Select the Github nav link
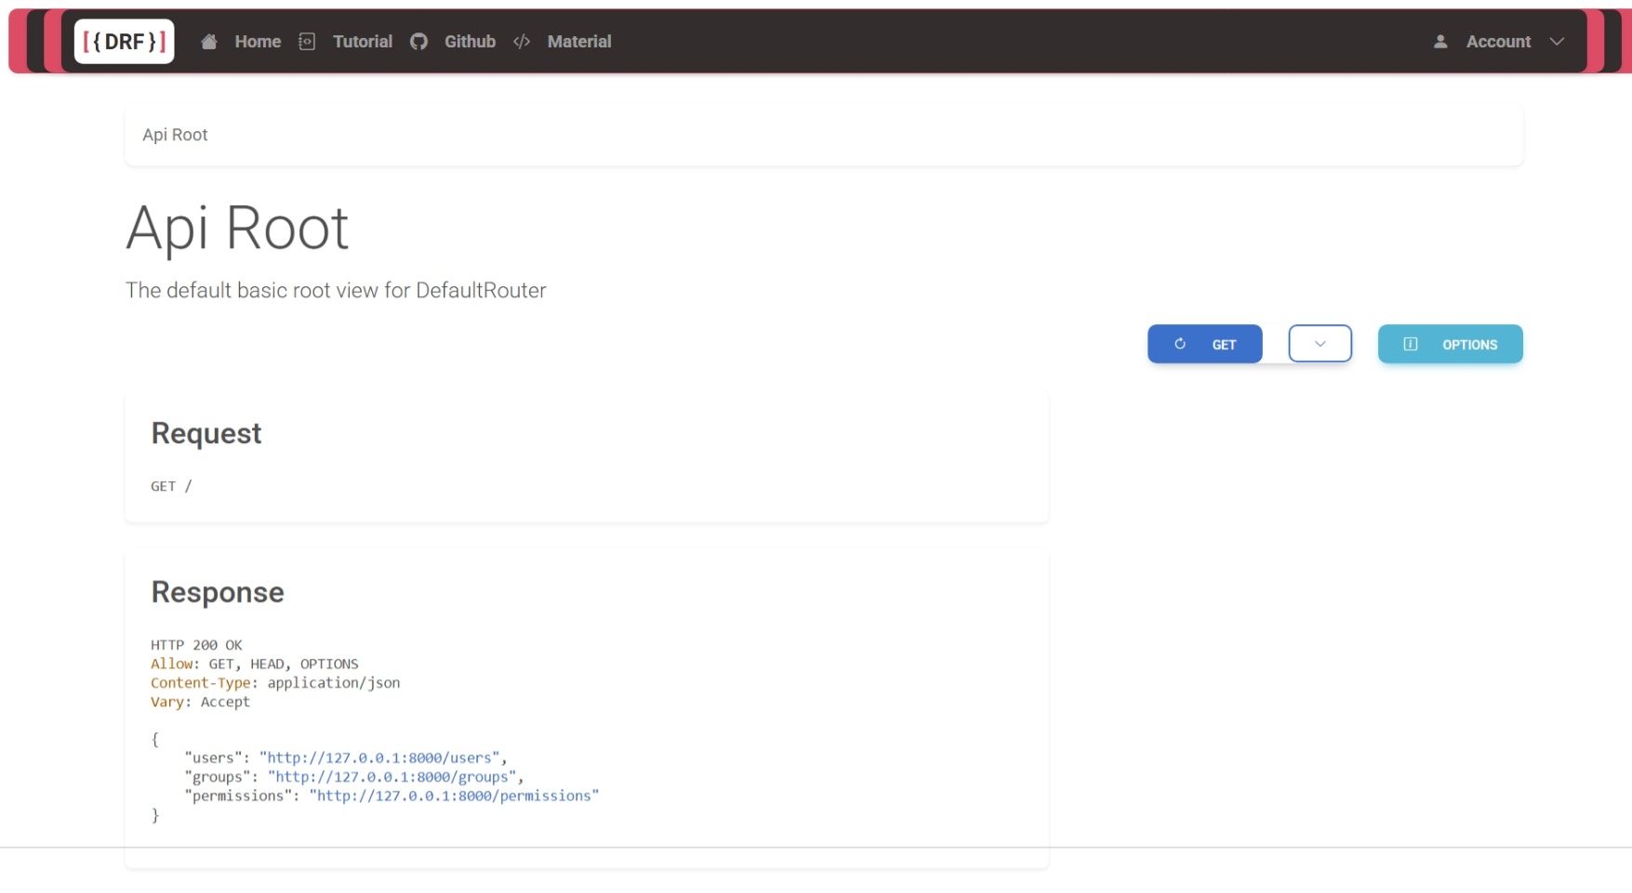Screen dimensions: 1632x893 click(x=470, y=42)
